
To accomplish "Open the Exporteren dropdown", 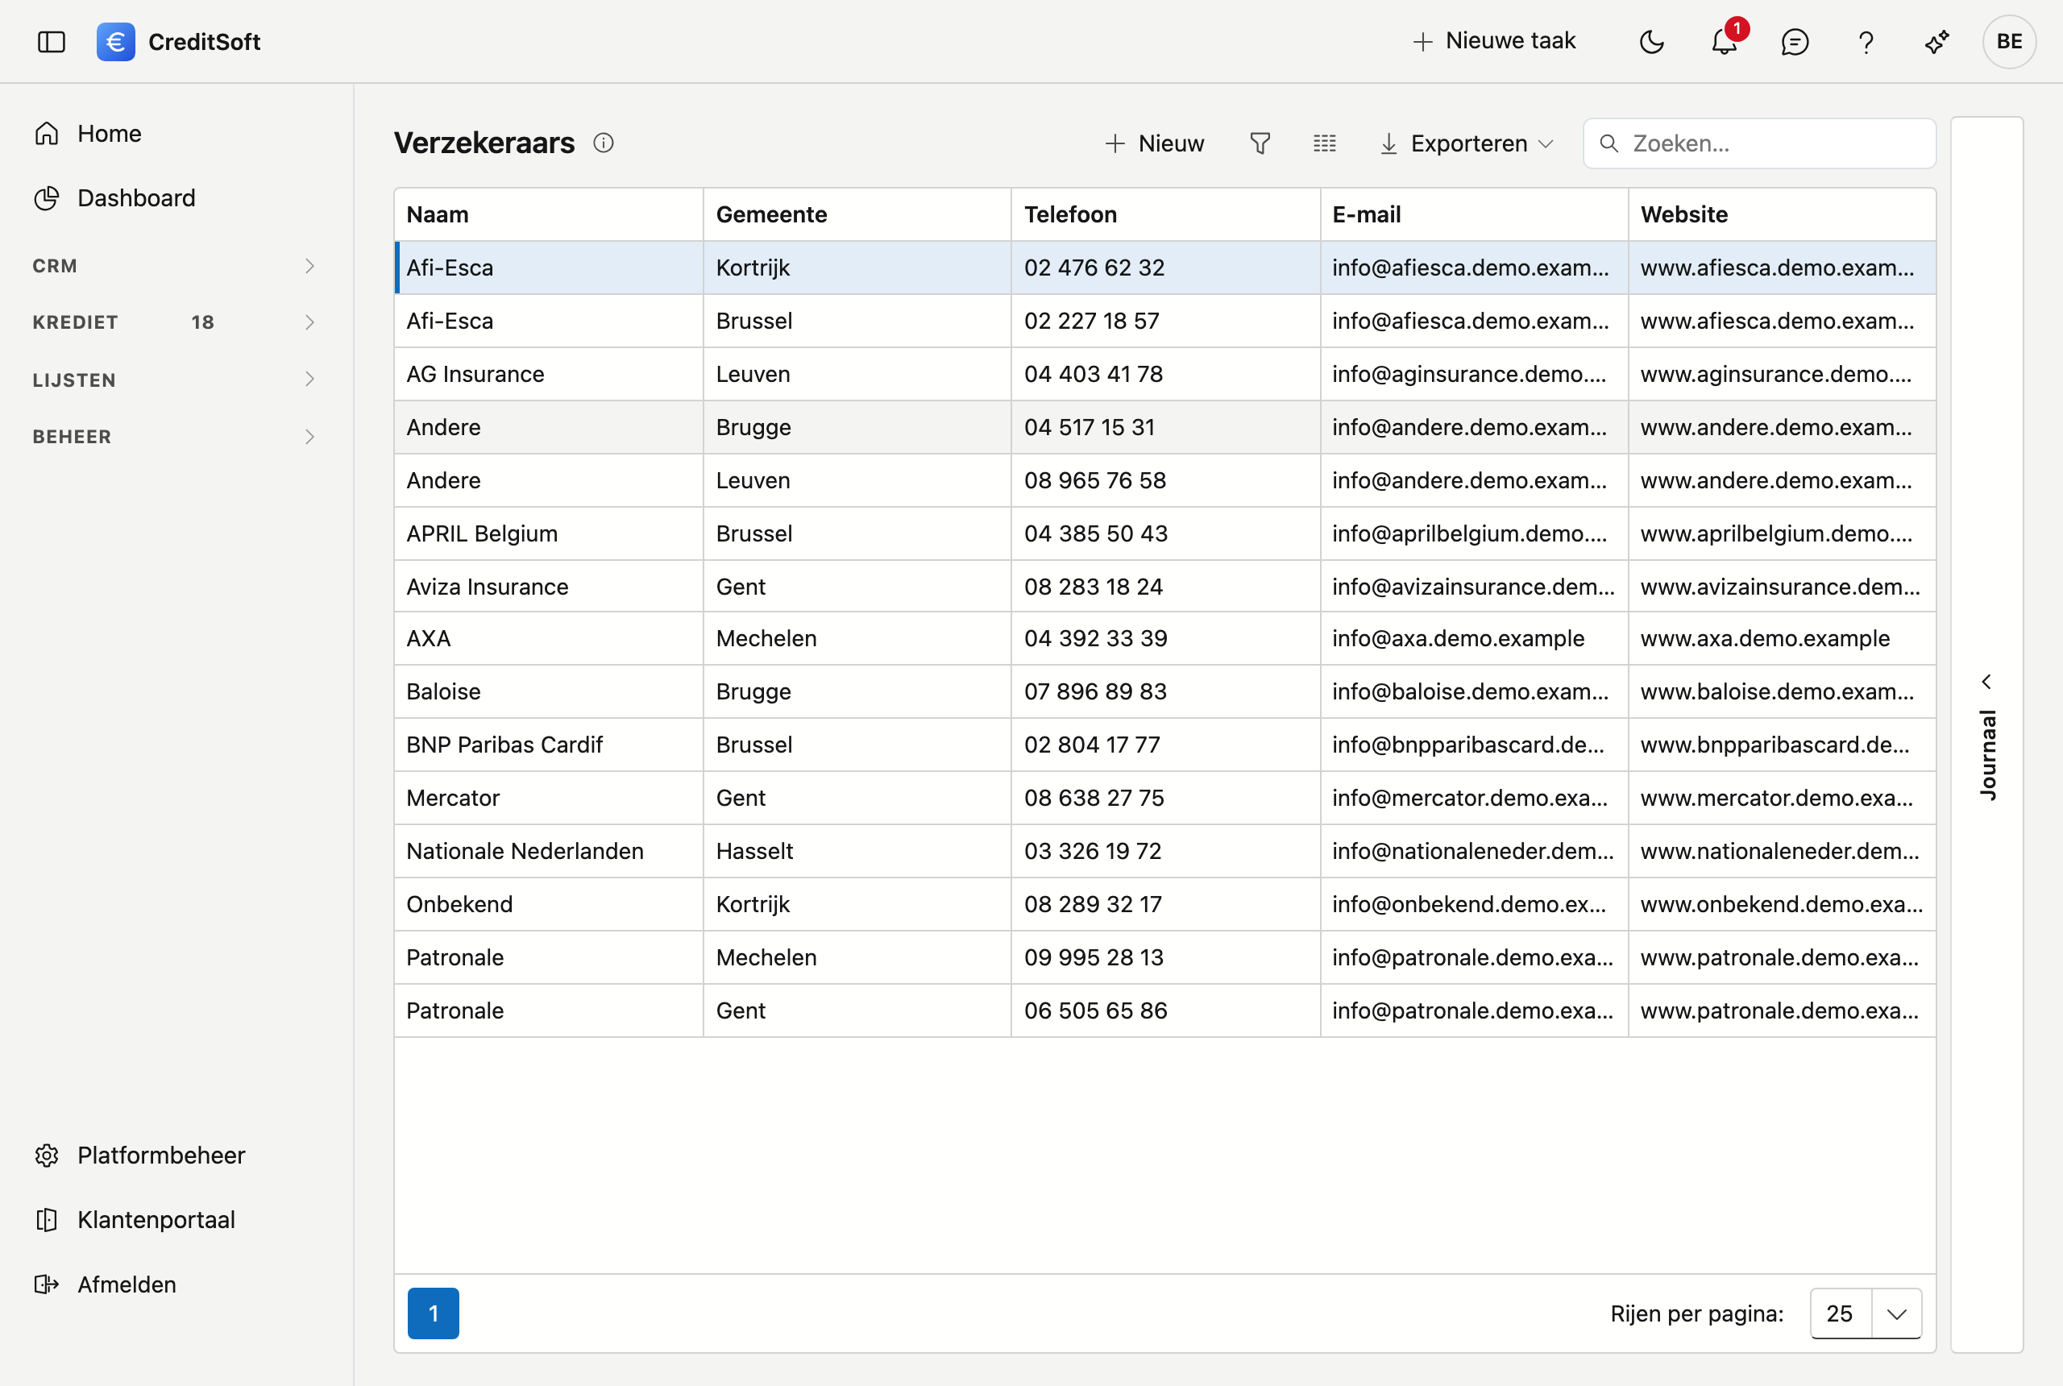I will [x=1467, y=143].
